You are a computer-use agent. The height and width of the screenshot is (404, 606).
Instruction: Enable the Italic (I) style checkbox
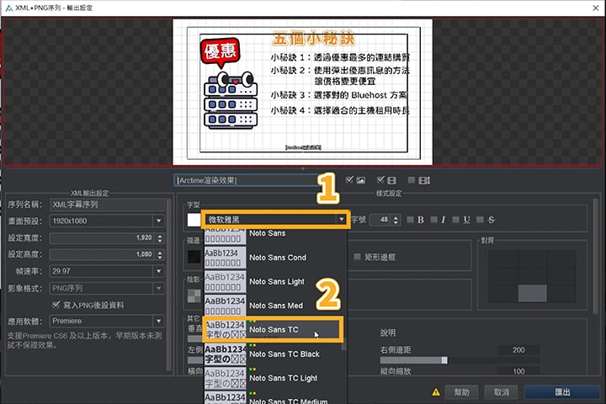(433, 220)
